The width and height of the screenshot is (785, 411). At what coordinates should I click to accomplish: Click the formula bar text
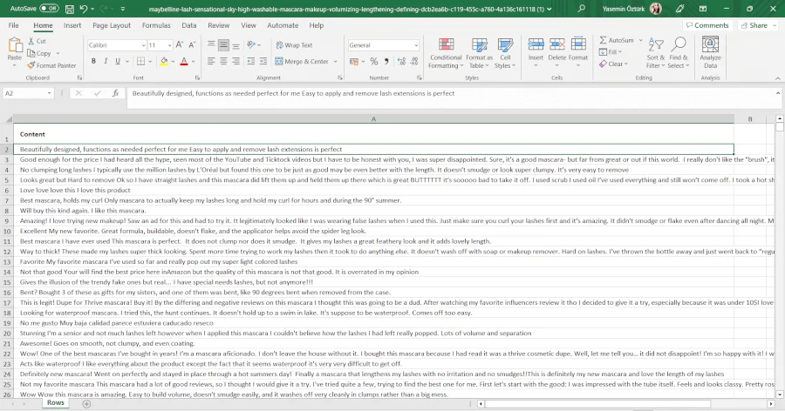[x=293, y=93]
